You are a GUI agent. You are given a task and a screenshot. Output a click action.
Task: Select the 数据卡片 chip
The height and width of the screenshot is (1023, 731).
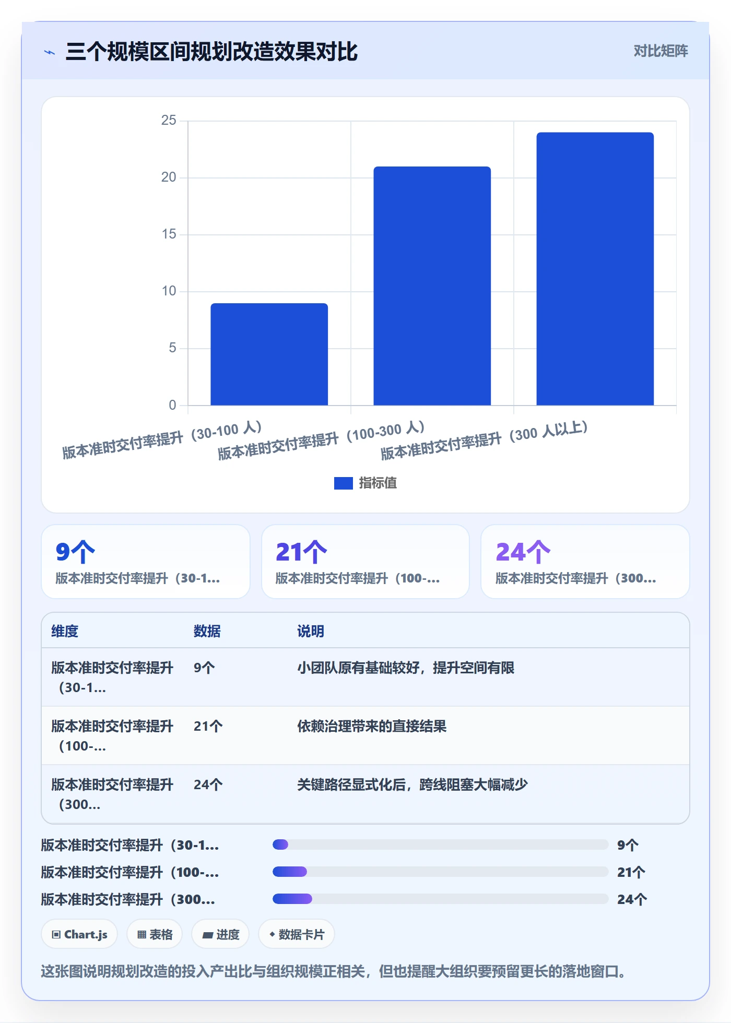coord(297,934)
